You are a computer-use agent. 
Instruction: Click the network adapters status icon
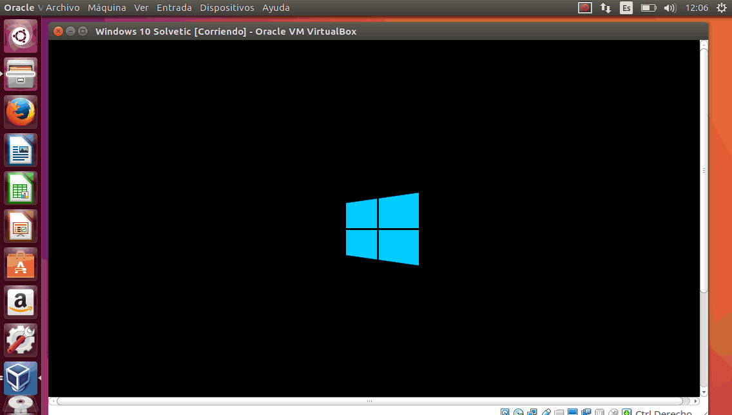(532, 412)
